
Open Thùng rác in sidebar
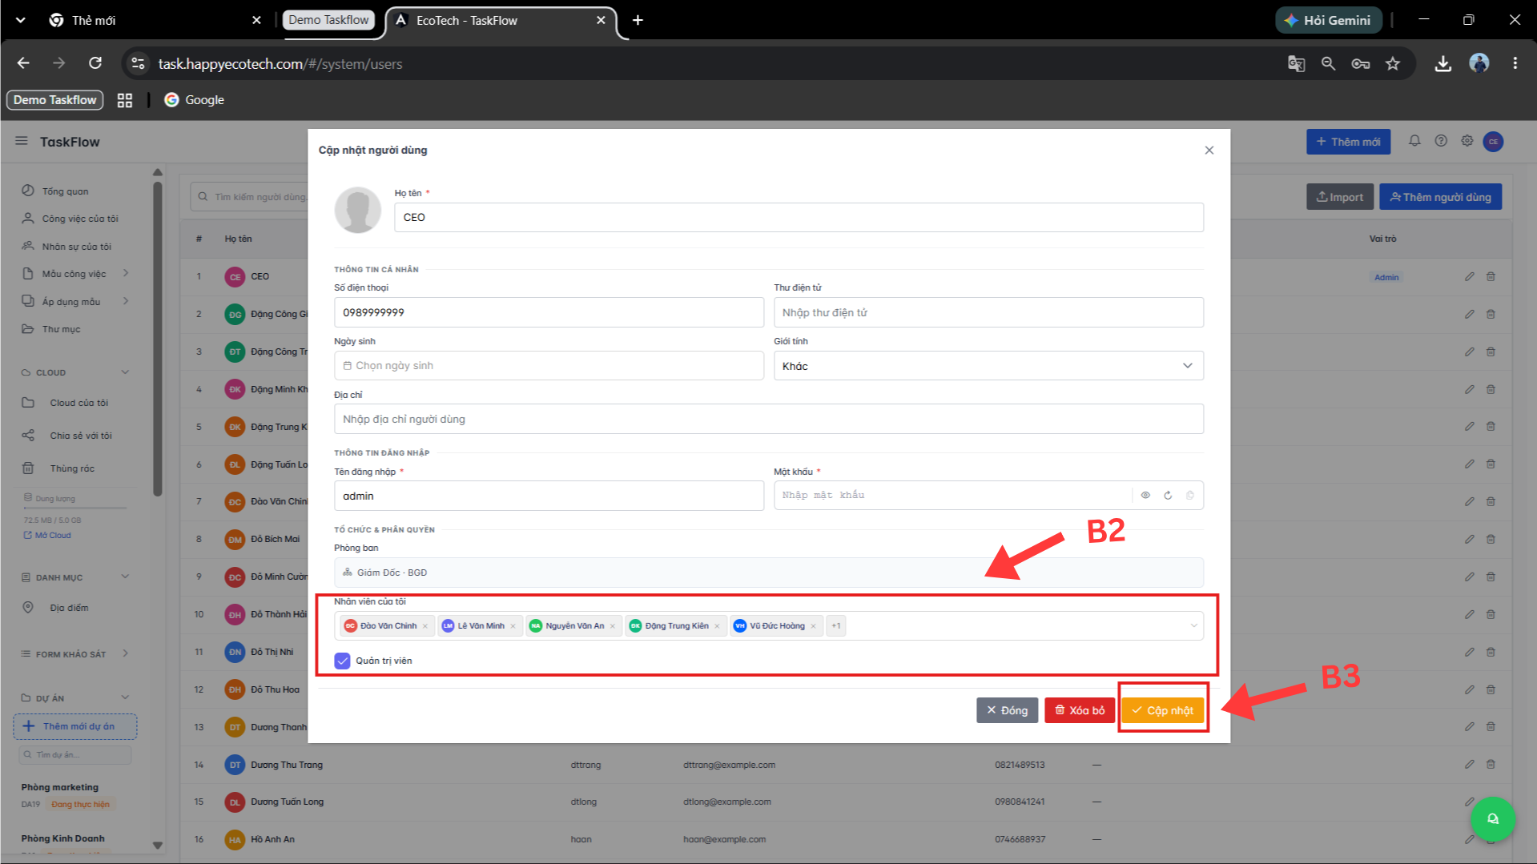pyautogui.click(x=72, y=468)
